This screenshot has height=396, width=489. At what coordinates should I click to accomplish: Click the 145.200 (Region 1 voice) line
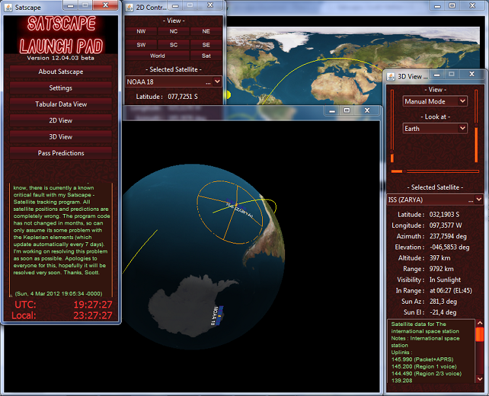424,367
